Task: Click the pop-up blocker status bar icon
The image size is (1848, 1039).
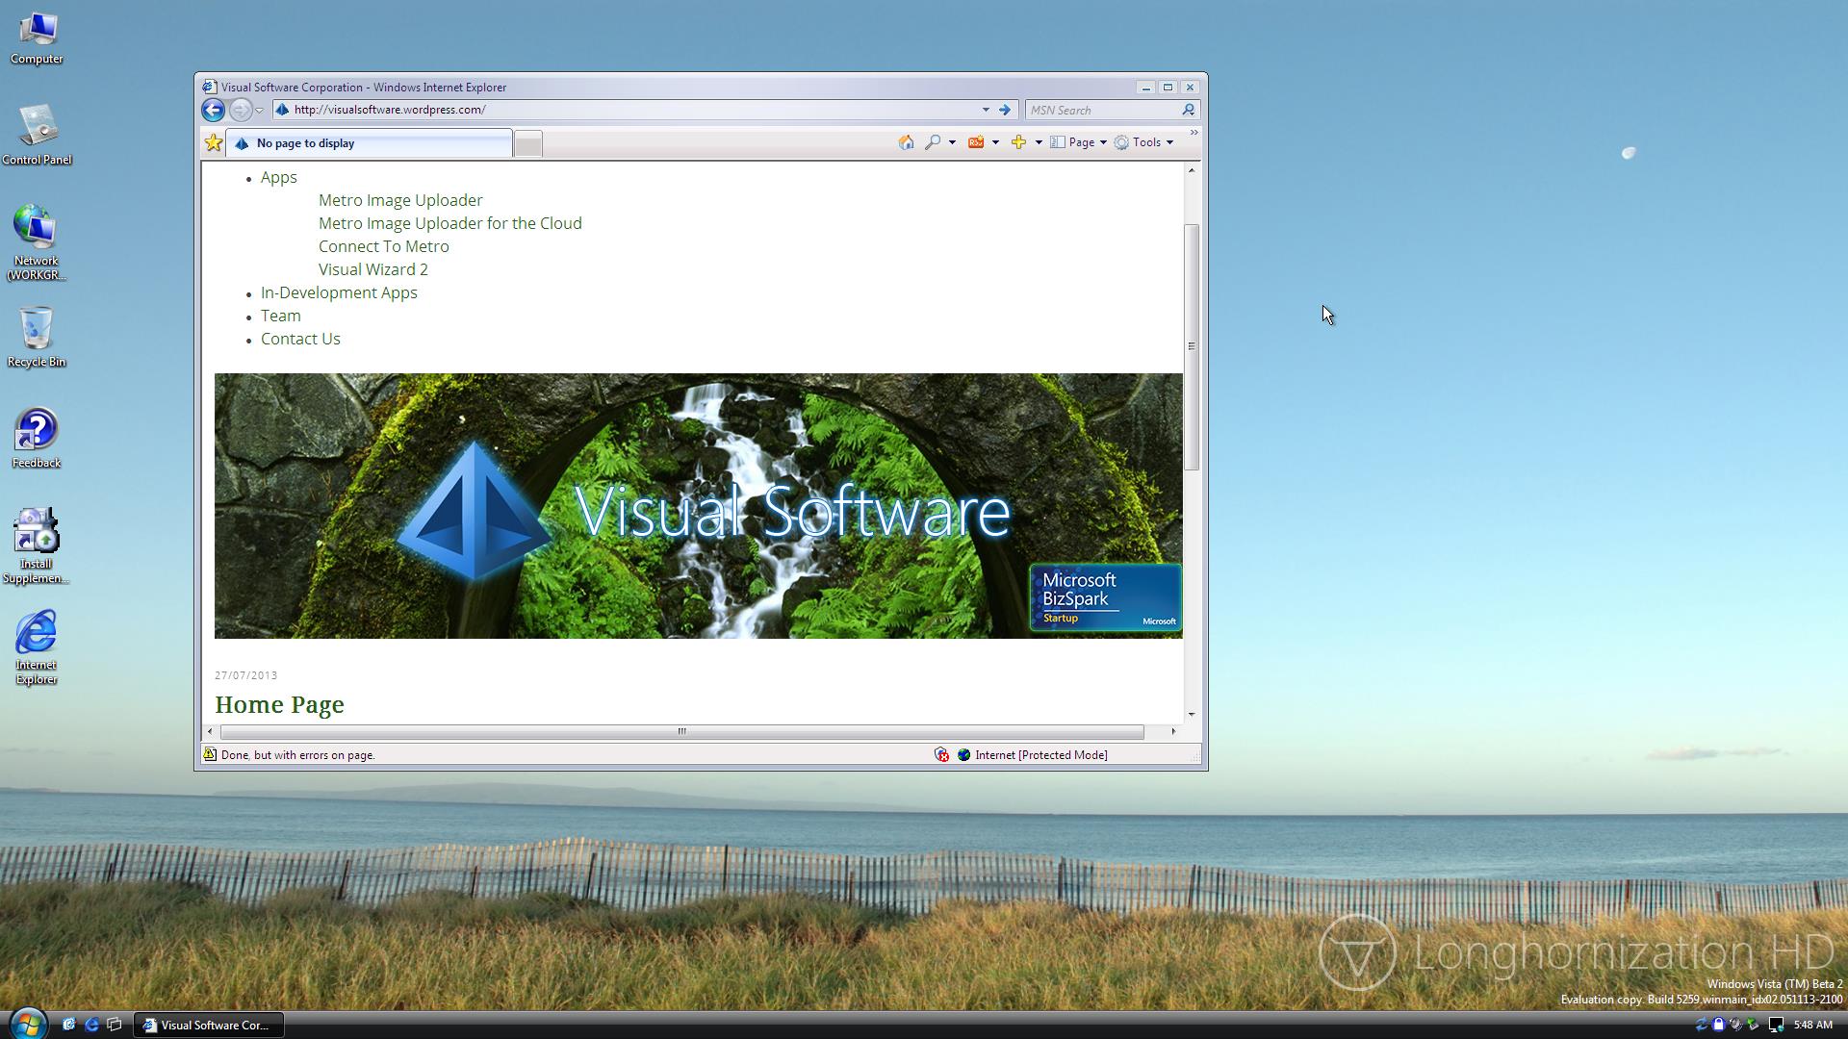Action: (941, 755)
